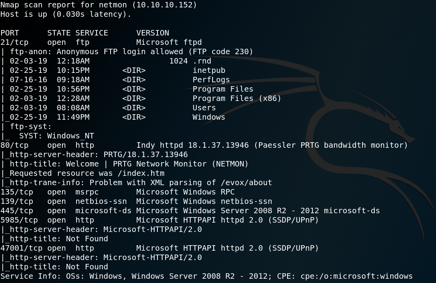The width and height of the screenshot is (436, 283).
Task: Click the Windows directory listing
Action: tap(209, 117)
